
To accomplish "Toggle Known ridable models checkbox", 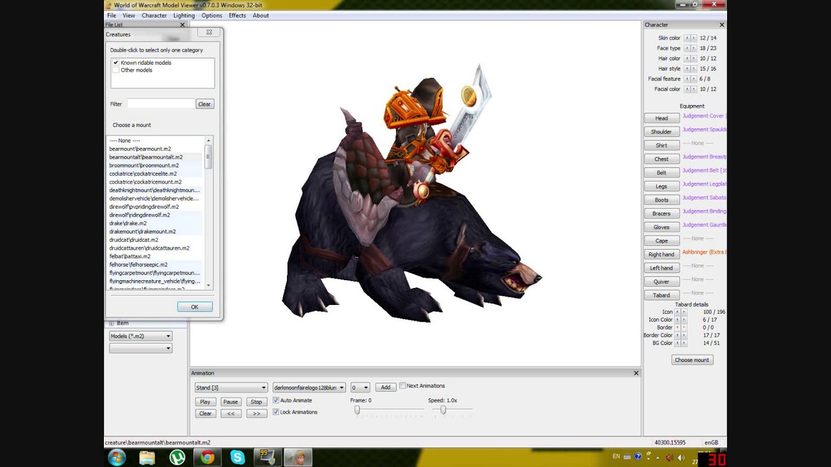I will click(116, 63).
